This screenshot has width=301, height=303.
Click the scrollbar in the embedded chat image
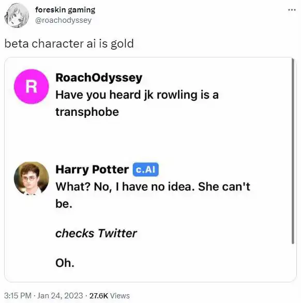tap(293, 151)
